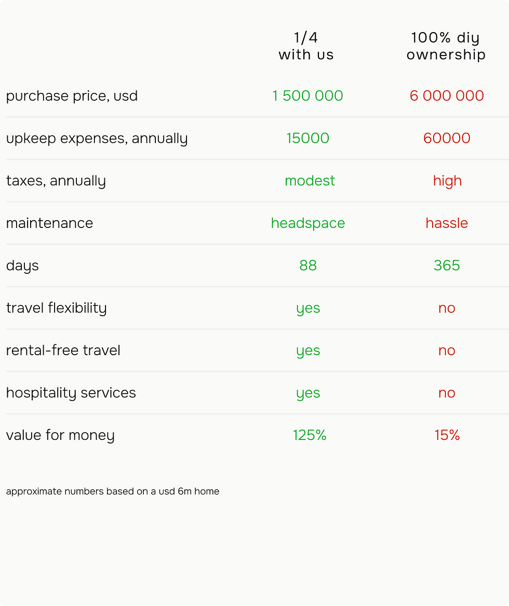The height and width of the screenshot is (606, 509).
Task: Click the green "modest" taxes value
Action: (310, 181)
